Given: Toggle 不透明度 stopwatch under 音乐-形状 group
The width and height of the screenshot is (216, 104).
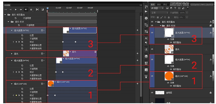Looking at the screenshot, I should (x=19, y=25).
